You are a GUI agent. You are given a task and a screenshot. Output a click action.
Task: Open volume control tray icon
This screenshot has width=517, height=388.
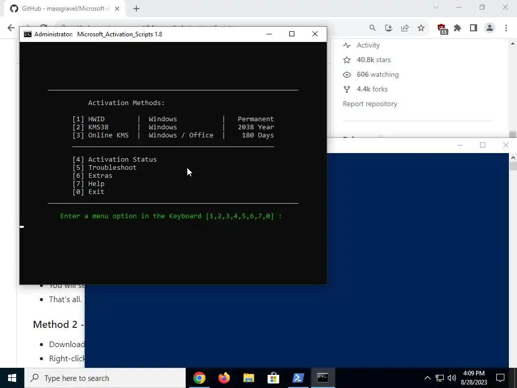pyautogui.click(x=452, y=378)
